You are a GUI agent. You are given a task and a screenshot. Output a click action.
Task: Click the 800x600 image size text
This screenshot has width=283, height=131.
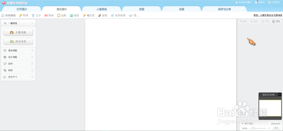pos(276,124)
